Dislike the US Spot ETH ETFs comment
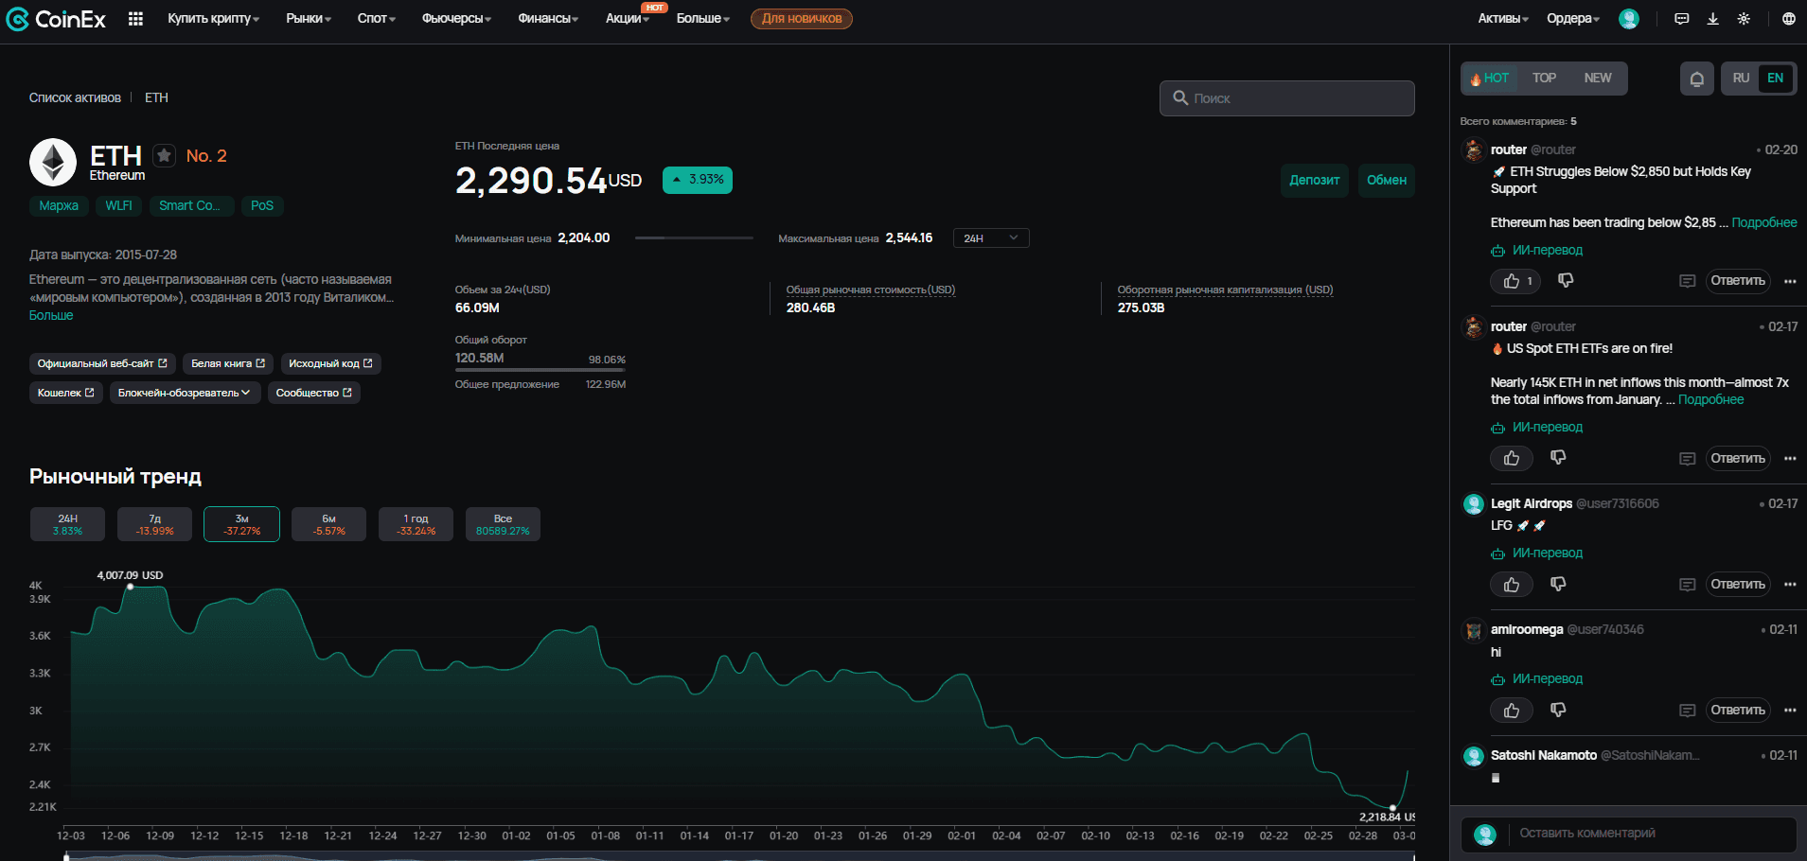 [x=1558, y=458]
